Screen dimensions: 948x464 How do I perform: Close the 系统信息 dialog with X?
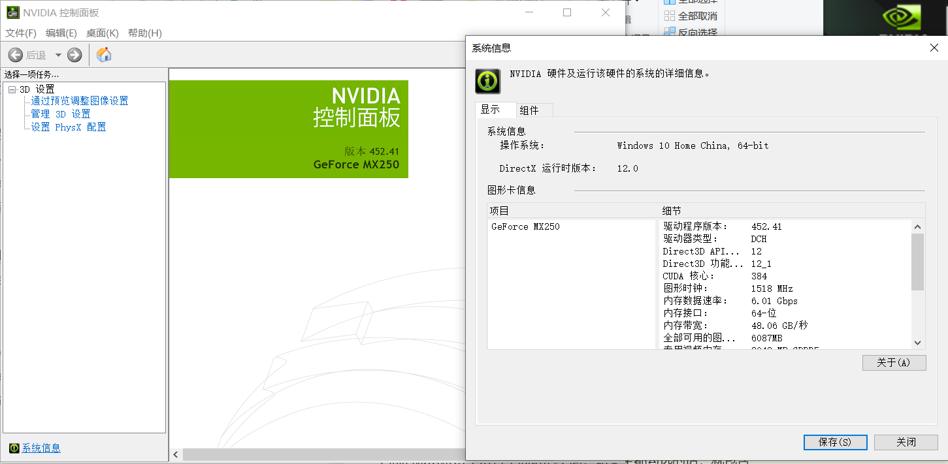pos(934,48)
